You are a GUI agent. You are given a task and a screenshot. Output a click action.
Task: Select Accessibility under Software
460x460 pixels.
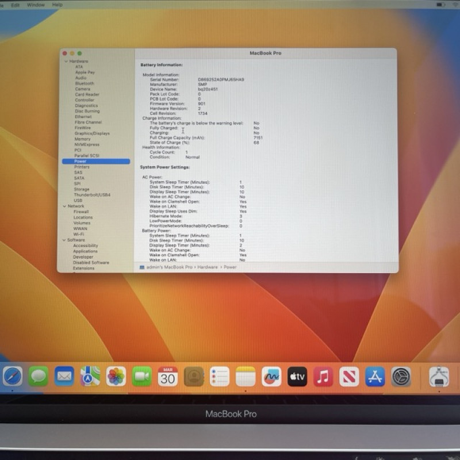pyautogui.click(x=85, y=246)
